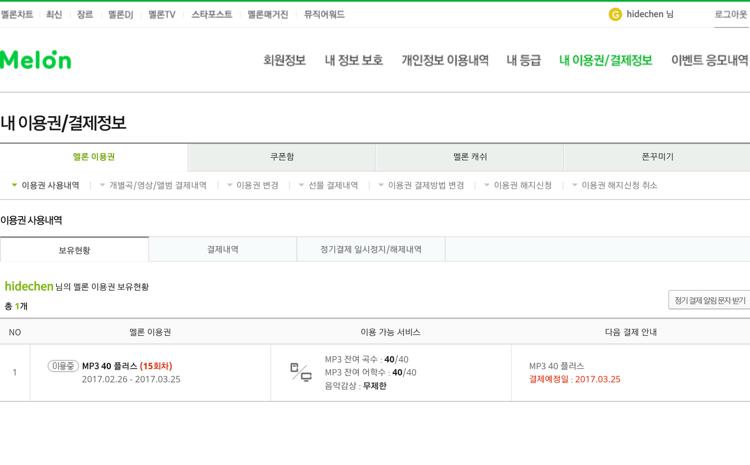Select 이용권 결제방법 변경 submenu
750x465 pixels.
pyautogui.click(x=426, y=185)
